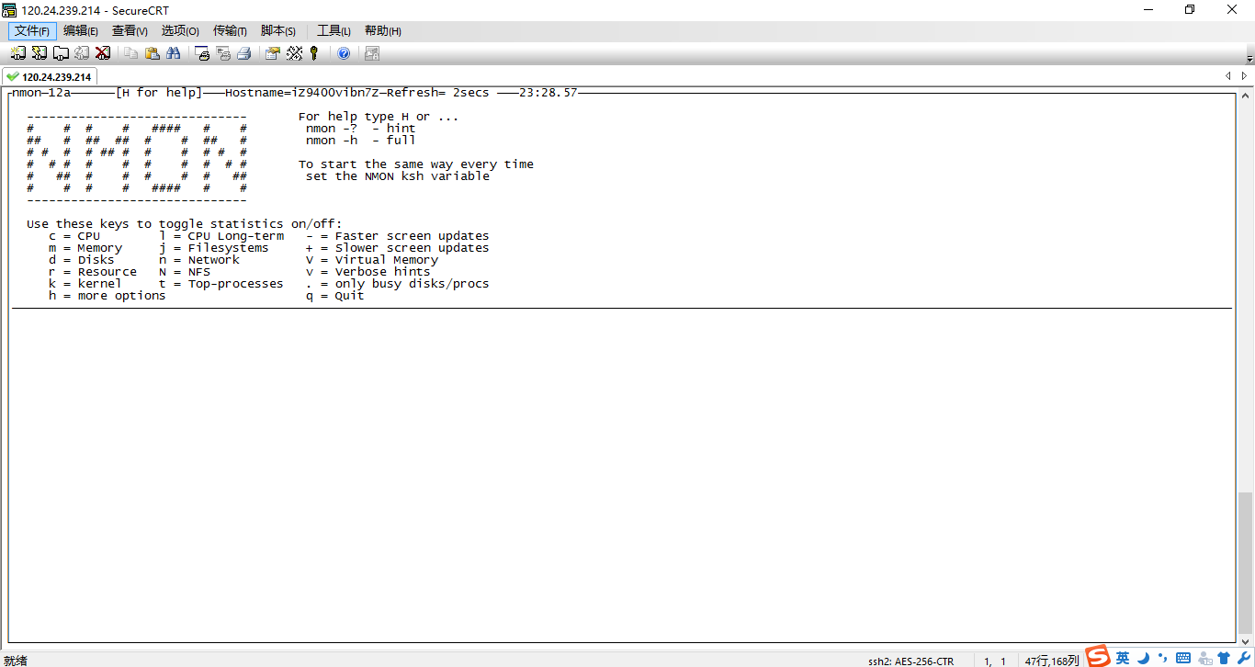Click the 'V = Virtual Memory' text

tap(372, 260)
